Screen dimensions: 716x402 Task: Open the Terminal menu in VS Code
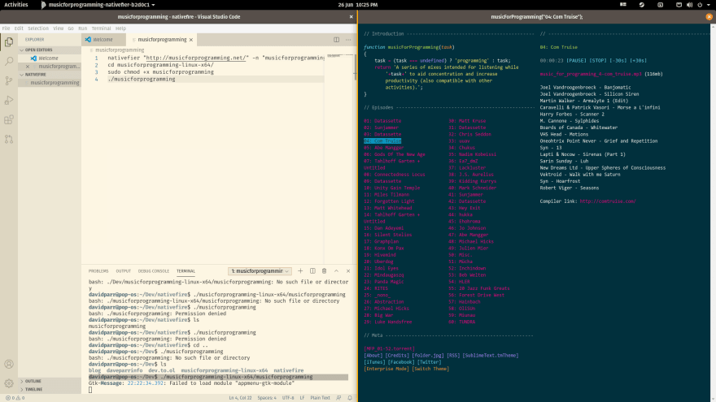click(101, 28)
